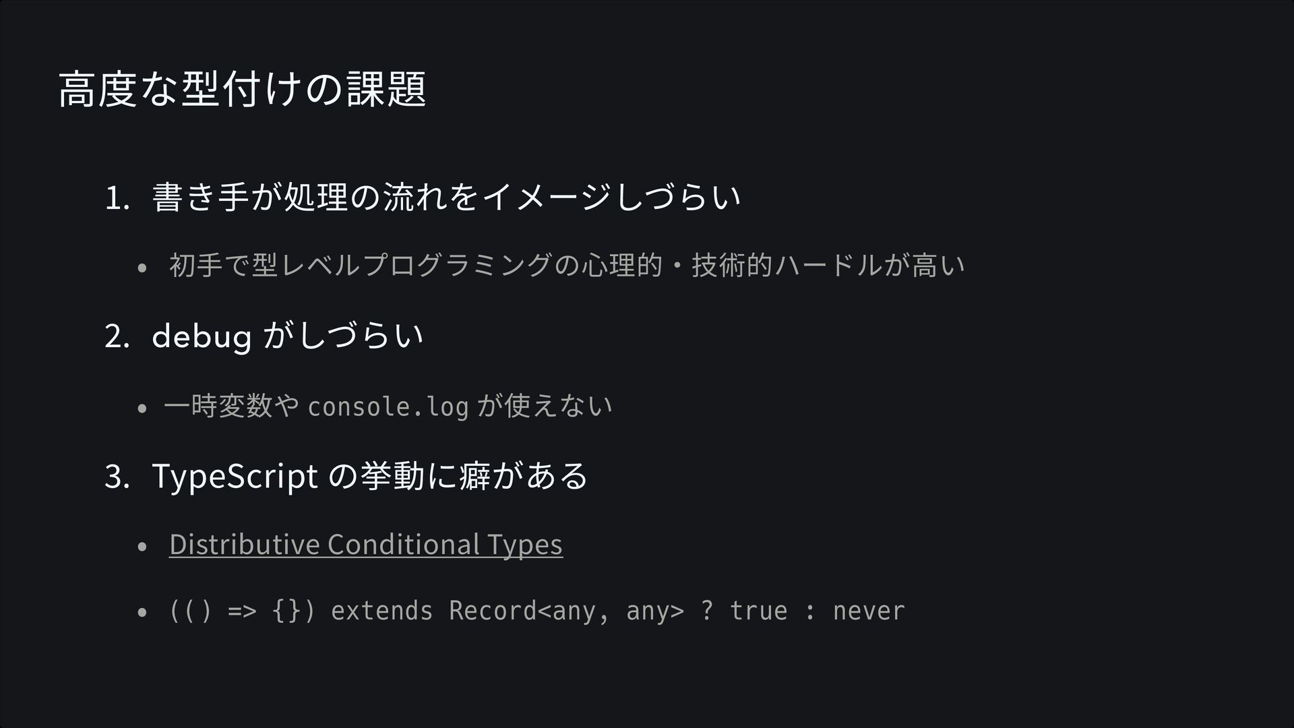Click the text がしづらい after debug

point(343,336)
